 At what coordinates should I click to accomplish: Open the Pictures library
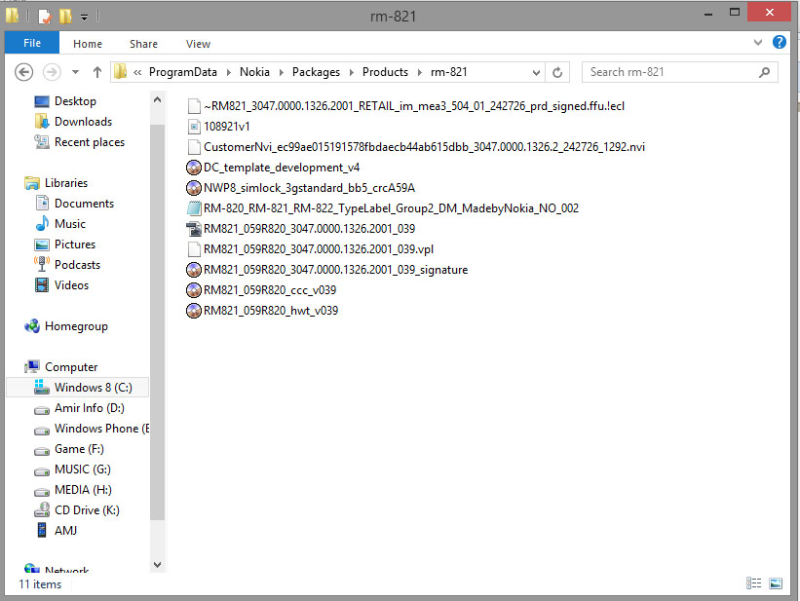click(74, 244)
